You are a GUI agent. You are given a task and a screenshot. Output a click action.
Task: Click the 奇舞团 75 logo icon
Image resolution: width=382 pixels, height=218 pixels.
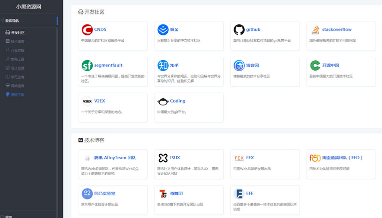click(163, 194)
